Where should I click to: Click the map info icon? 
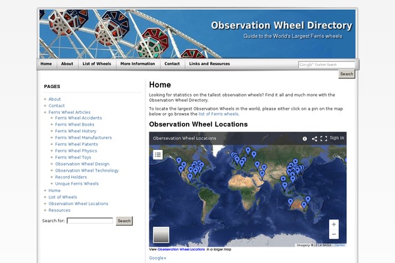tap(305, 139)
